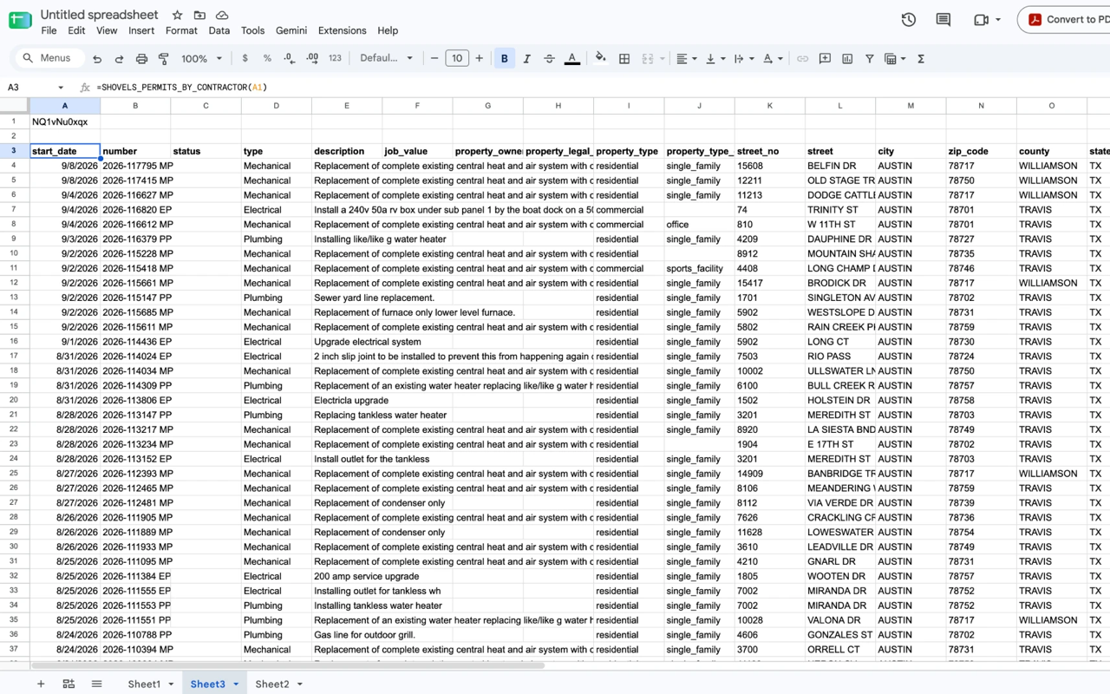
Task: Create a filter funnel icon
Action: pyautogui.click(x=869, y=59)
